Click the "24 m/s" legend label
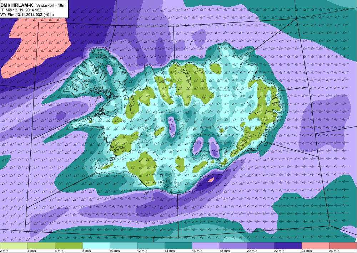The width and height of the screenshot is (357, 253). point(307,251)
